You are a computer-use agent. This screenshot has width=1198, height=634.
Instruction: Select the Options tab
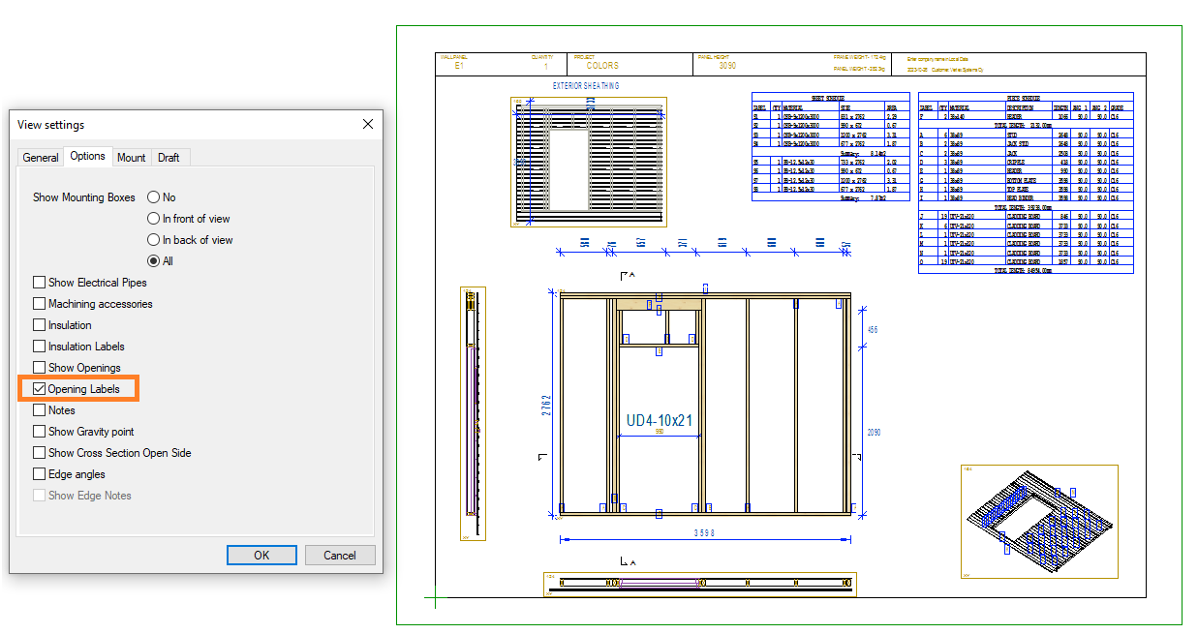coord(87,157)
